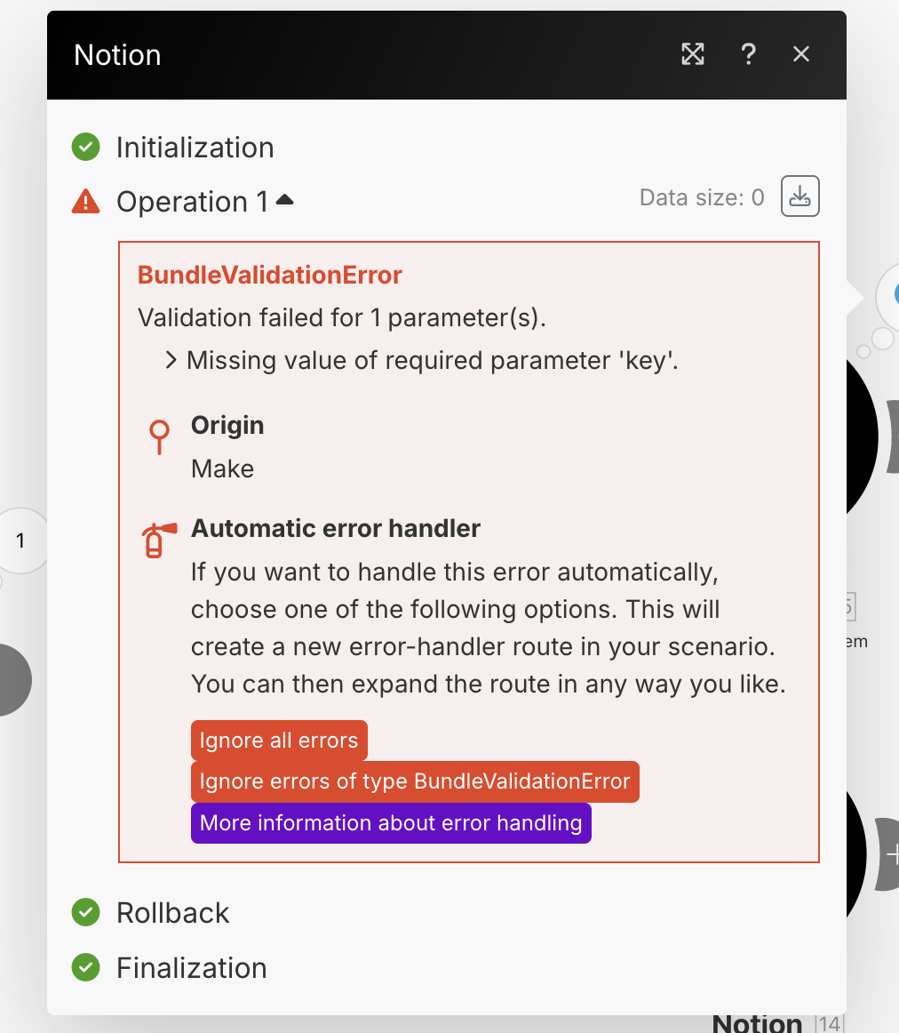Expand the Finalization step

point(192,968)
